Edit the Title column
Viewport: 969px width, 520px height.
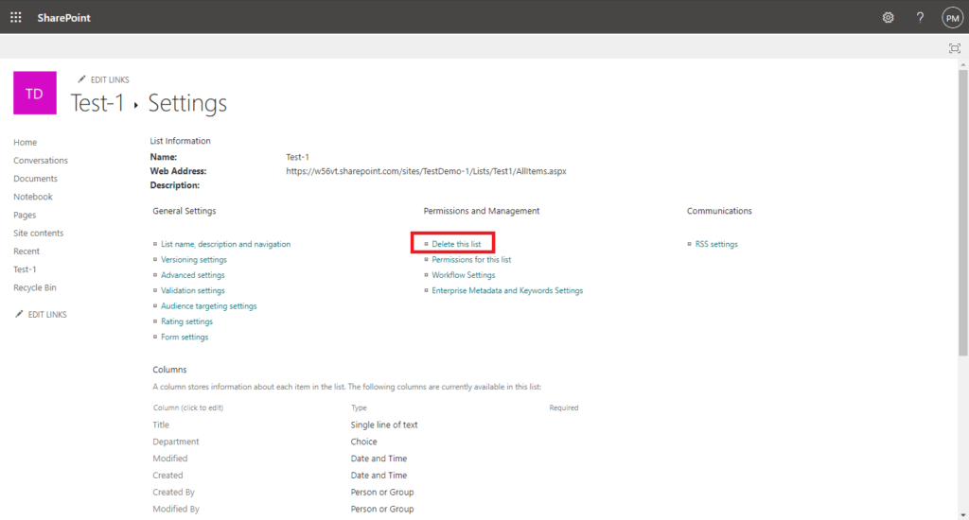[x=161, y=425]
